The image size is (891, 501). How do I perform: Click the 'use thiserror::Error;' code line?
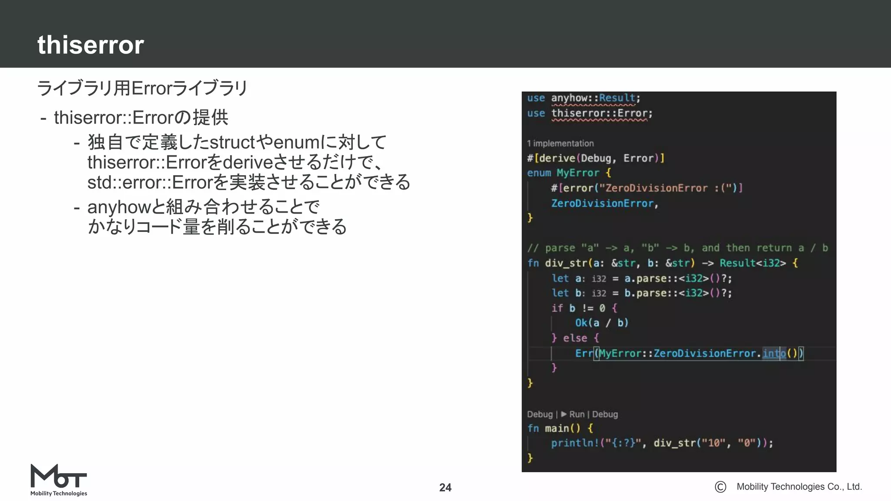(590, 114)
